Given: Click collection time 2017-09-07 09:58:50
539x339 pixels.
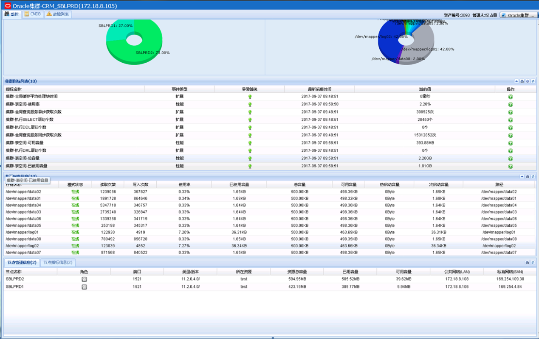Looking at the screenshot, I should coord(319,104).
